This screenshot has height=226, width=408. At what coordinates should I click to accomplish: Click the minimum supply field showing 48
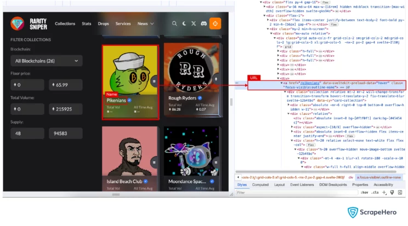(27, 134)
